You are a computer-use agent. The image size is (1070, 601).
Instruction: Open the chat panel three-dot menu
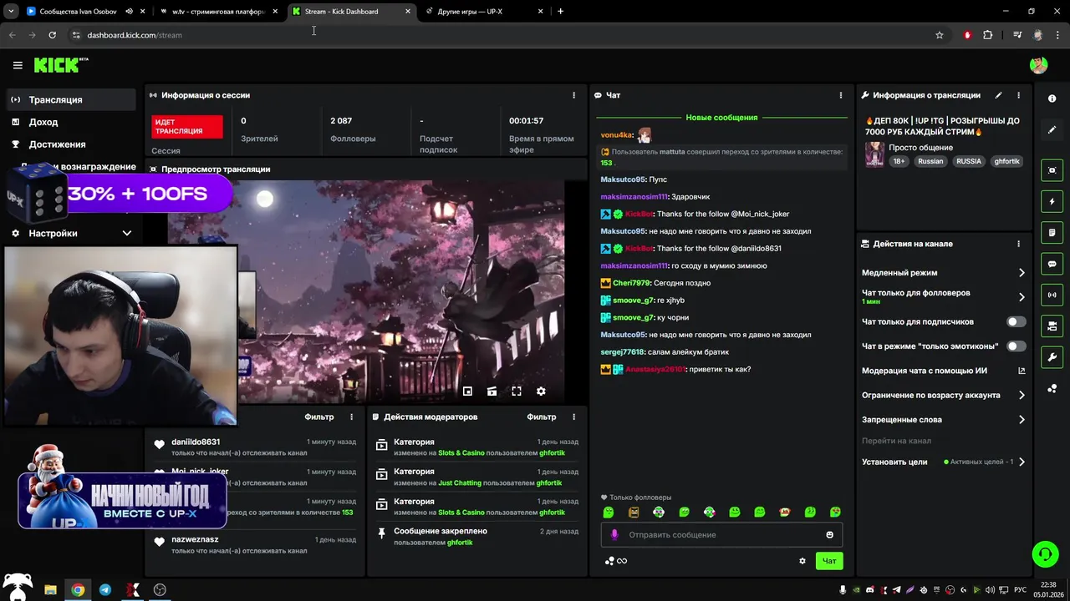click(x=841, y=95)
